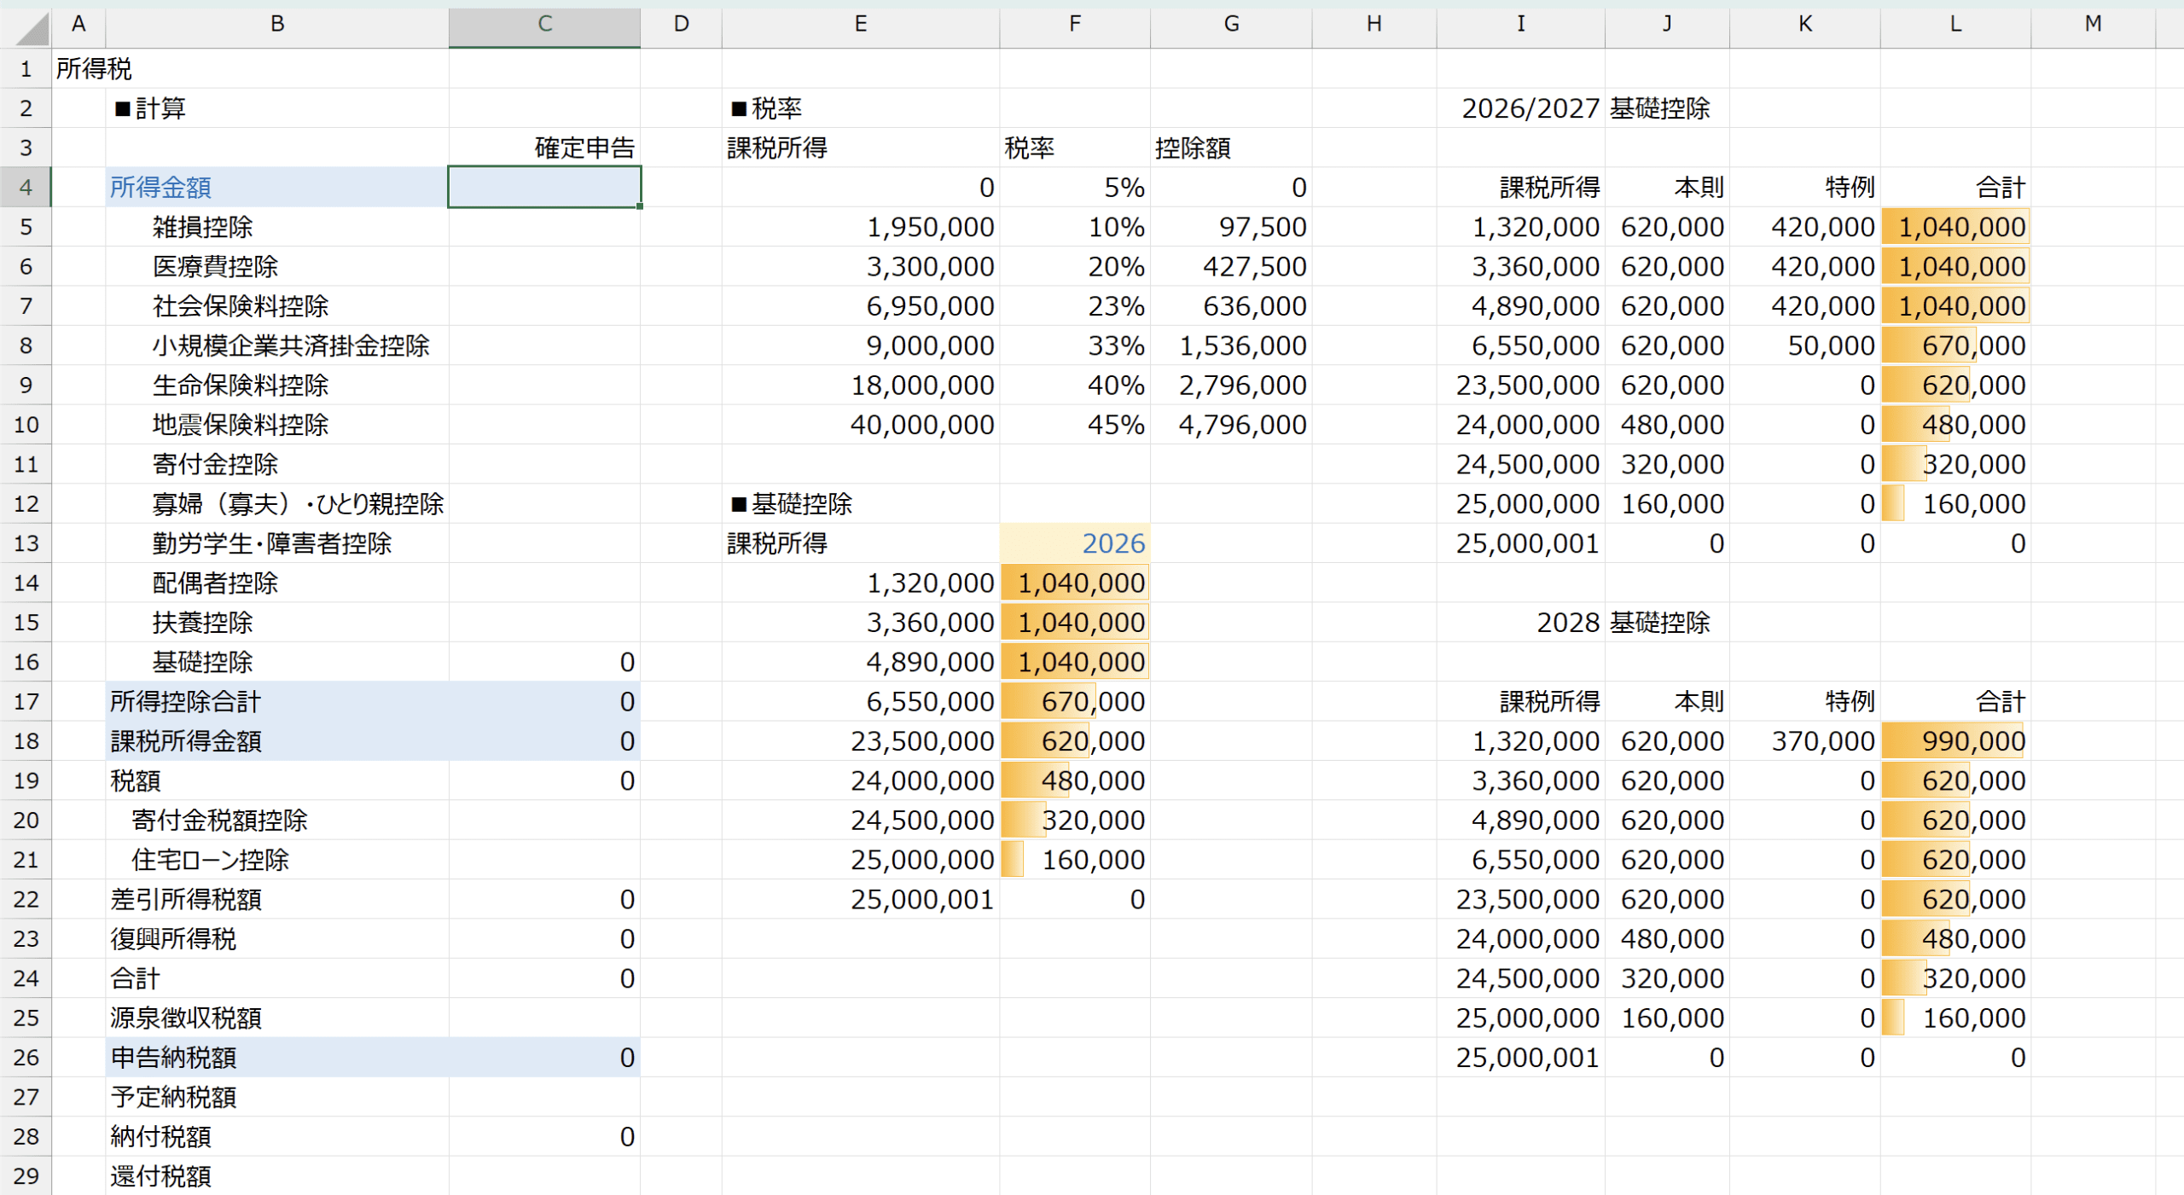The width and height of the screenshot is (2184, 1195).
Task: Select column F header
Action: pos(1074,24)
